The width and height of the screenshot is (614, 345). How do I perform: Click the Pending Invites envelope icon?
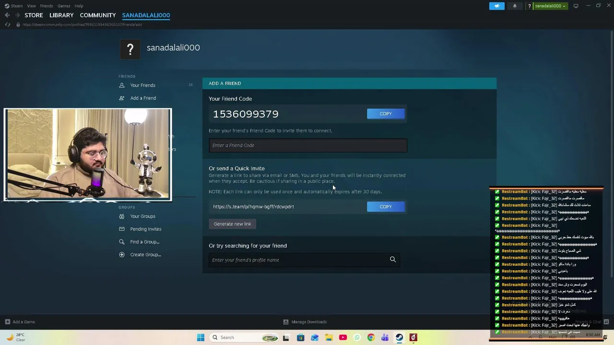(x=121, y=229)
